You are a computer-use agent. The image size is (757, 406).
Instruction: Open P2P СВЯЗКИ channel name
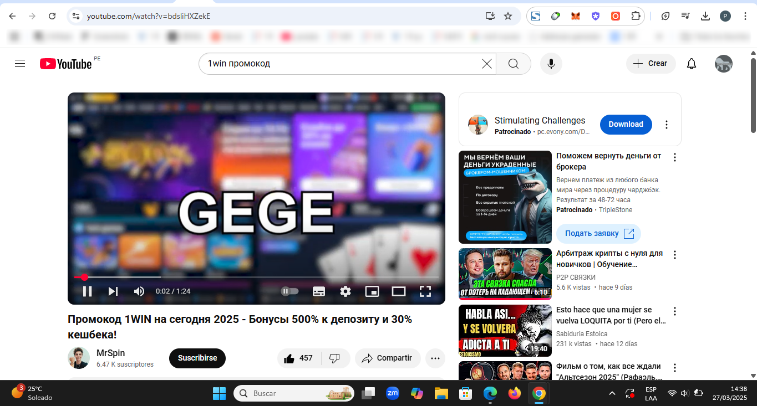coord(576,277)
